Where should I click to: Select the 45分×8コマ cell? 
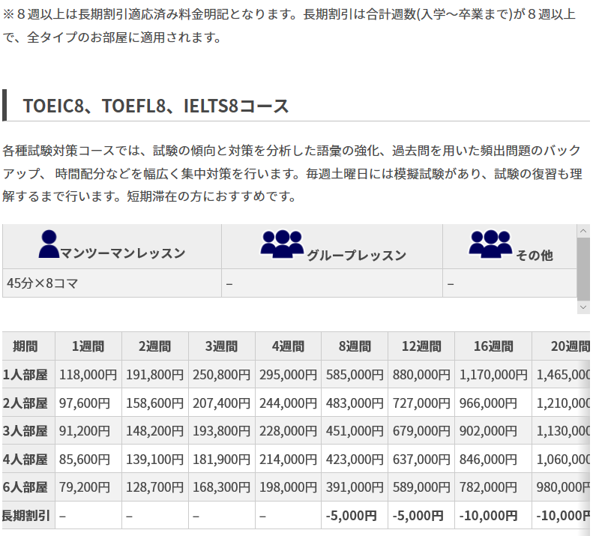tap(43, 283)
